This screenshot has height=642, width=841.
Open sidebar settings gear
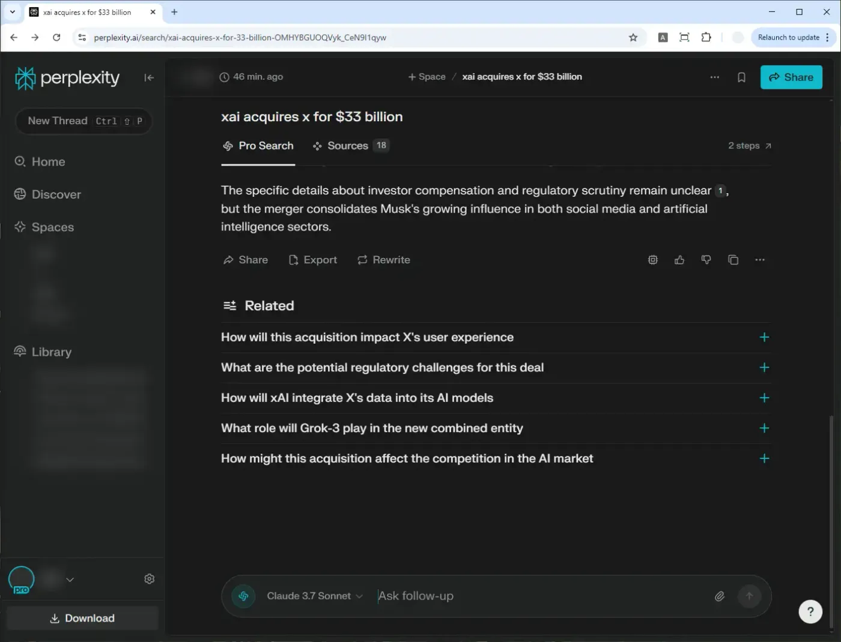pos(150,579)
